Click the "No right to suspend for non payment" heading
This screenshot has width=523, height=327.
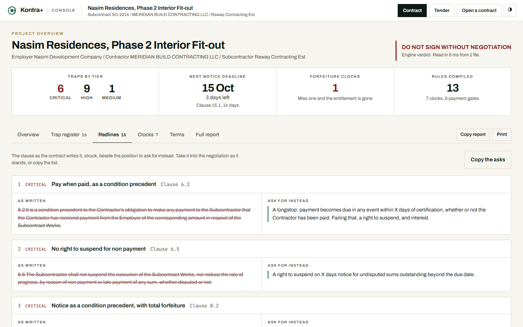pos(98,249)
